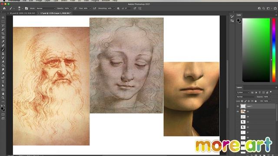Screen dimensions: 278x156
Task: Click foreground/background color swatches in toolbar
Action: pyautogui.click(x=3, y=109)
